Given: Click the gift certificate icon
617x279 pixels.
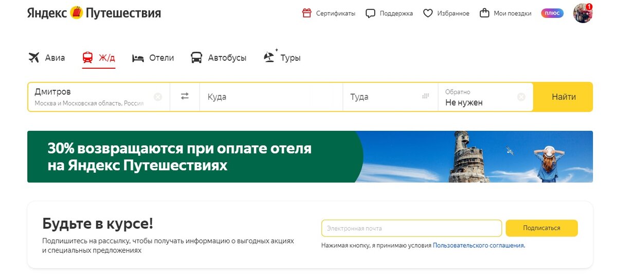Looking at the screenshot, I should pyautogui.click(x=307, y=13).
